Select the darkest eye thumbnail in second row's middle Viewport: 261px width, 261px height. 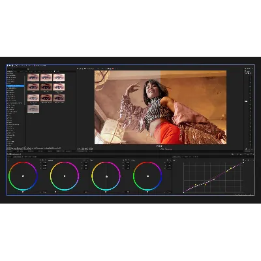[46, 87]
